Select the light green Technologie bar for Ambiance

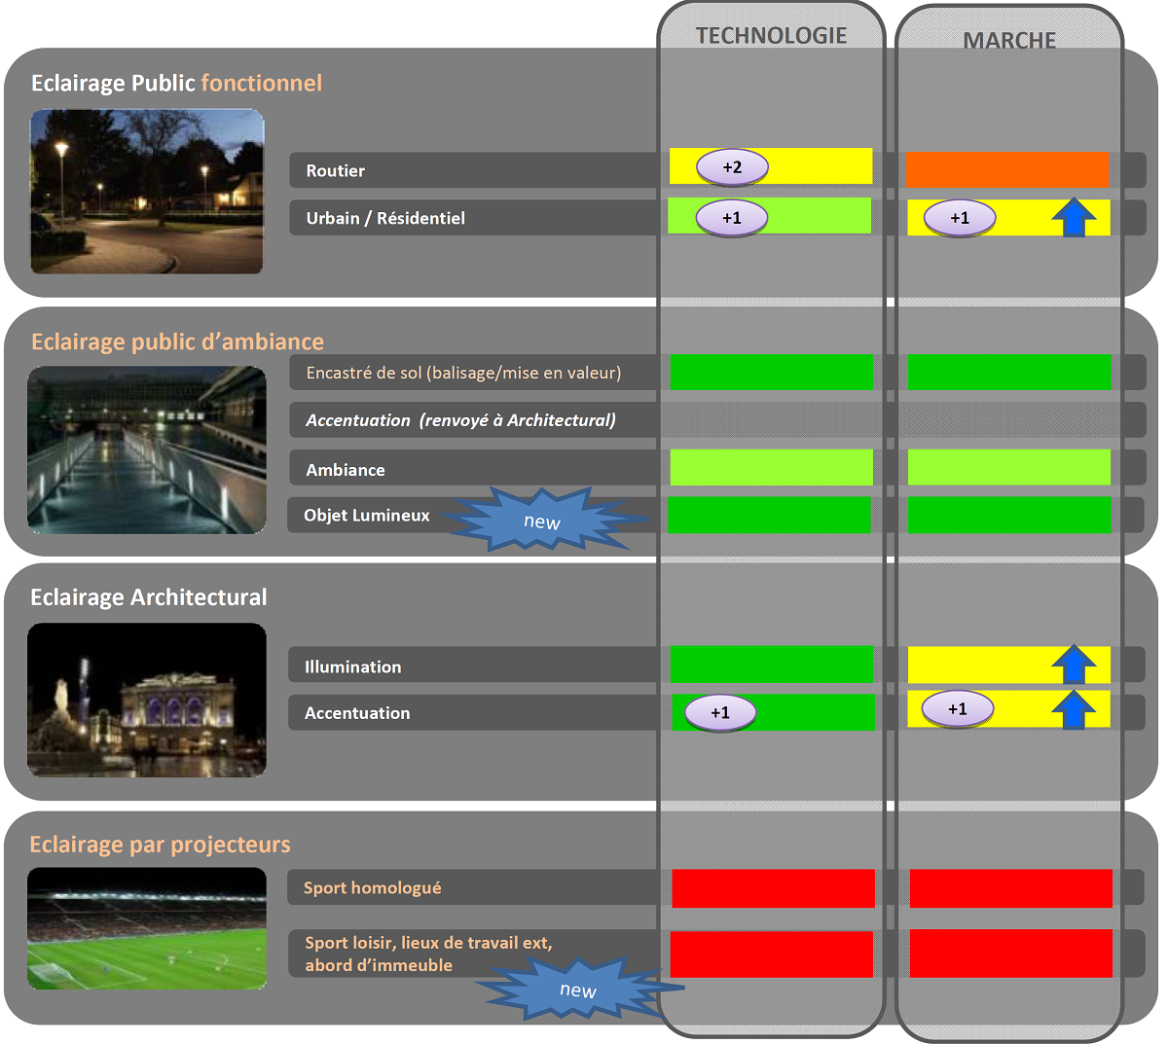pos(772,467)
